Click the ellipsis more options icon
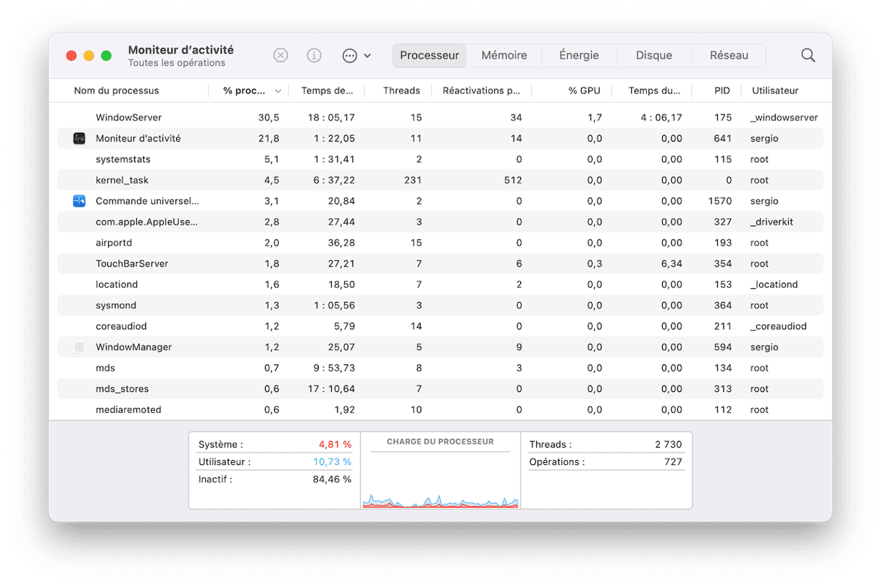 coord(350,56)
